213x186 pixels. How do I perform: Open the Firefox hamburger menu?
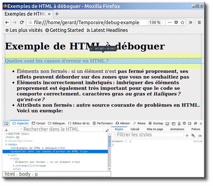[199, 22]
